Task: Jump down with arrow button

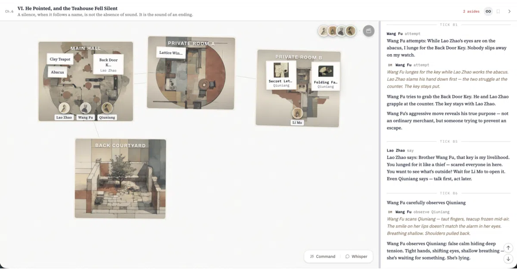Action: point(508,259)
